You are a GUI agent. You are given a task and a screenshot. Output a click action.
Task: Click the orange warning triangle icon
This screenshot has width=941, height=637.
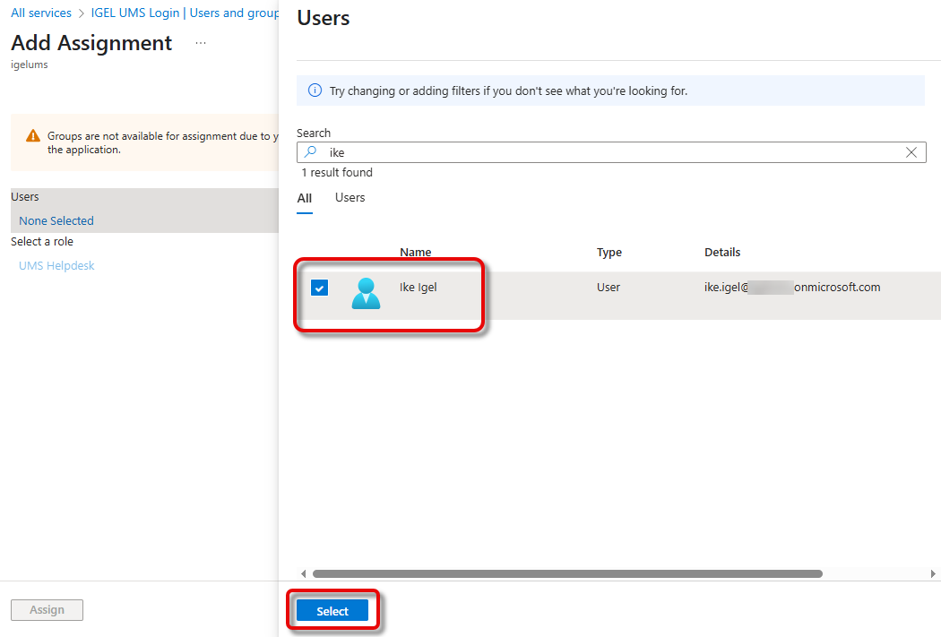[33, 136]
